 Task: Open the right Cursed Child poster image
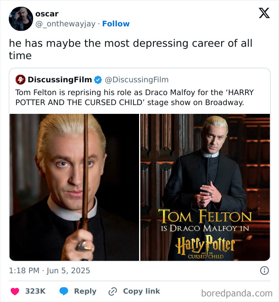click(x=205, y=187)
